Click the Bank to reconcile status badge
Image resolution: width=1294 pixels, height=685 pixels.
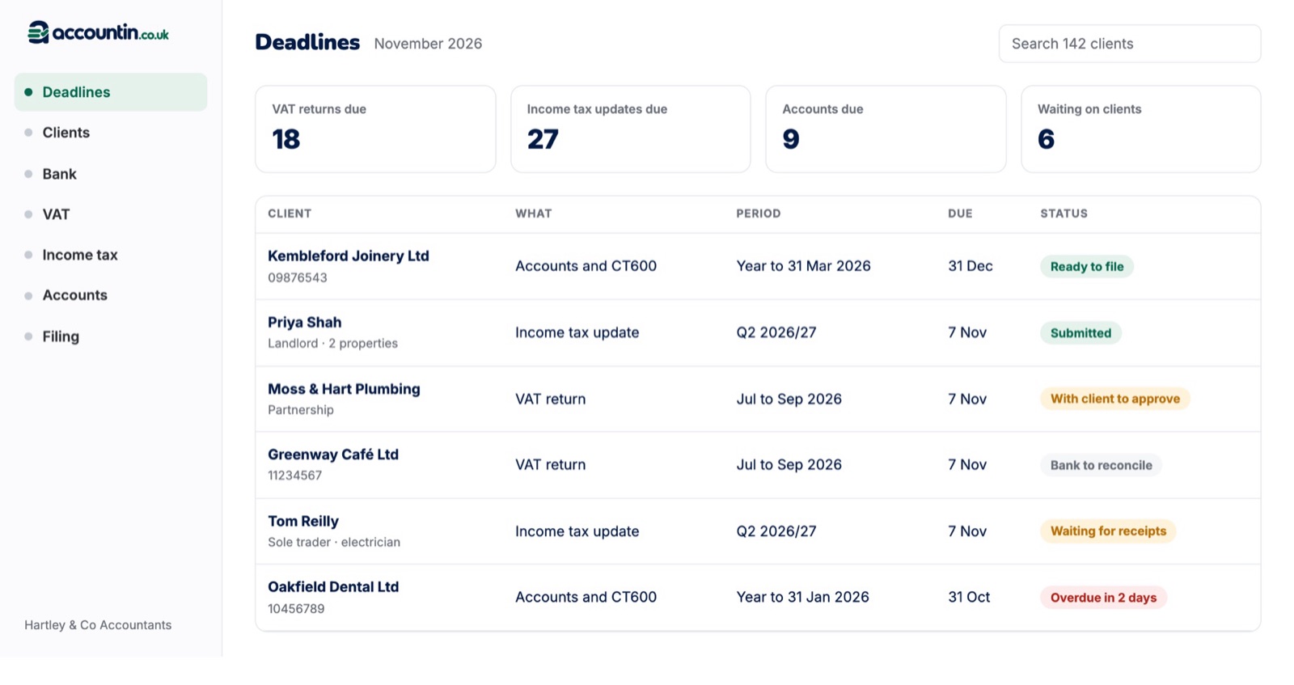pyautogui.click(x=1101, y=465)
